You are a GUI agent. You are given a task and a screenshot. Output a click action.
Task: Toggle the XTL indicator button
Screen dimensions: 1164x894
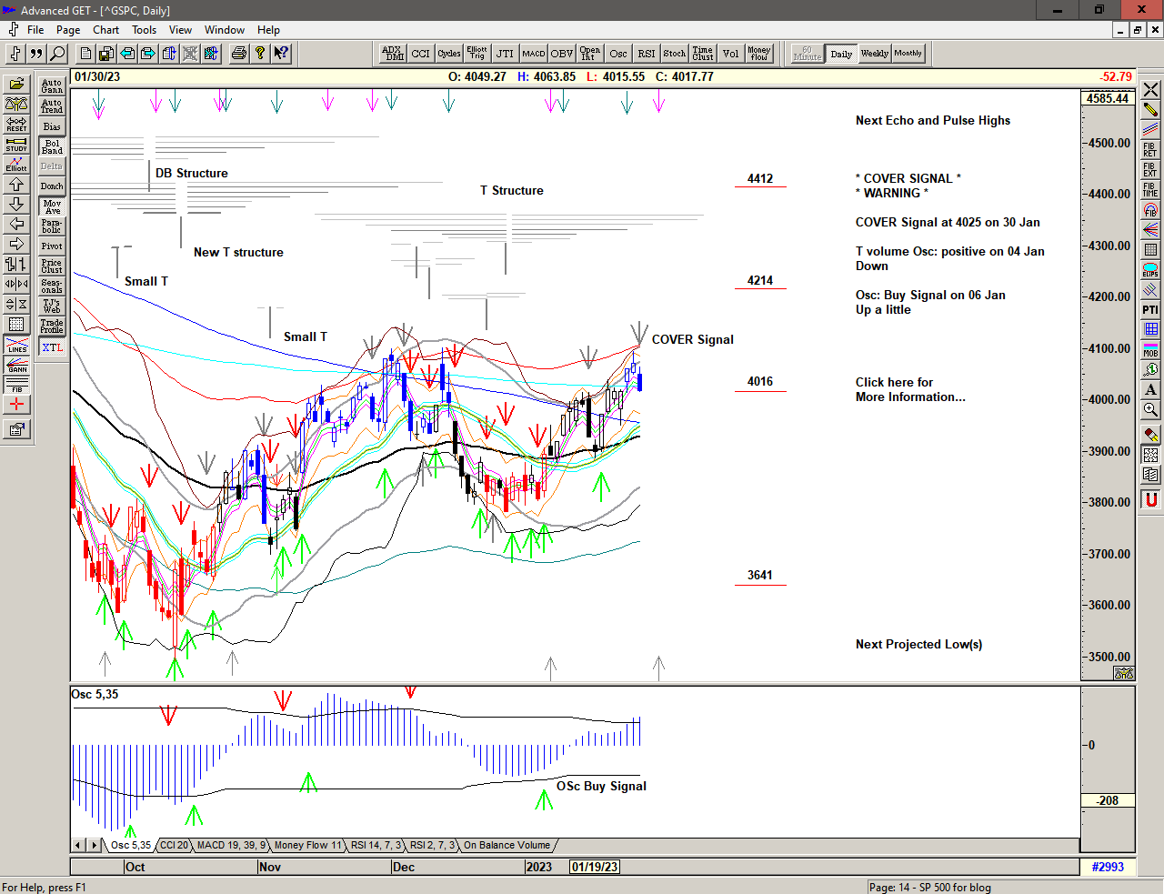(x=52, y=347)
